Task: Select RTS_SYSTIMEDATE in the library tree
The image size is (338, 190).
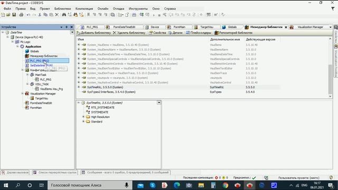Action: coord(102,108)
